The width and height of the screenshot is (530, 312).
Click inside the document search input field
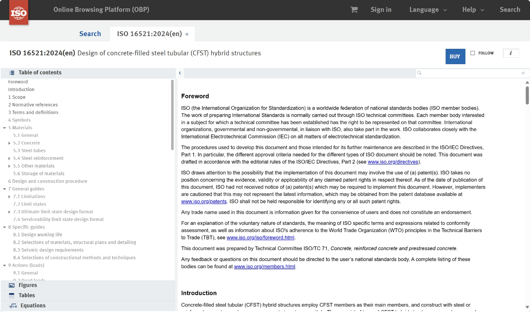tap(470, 73)
